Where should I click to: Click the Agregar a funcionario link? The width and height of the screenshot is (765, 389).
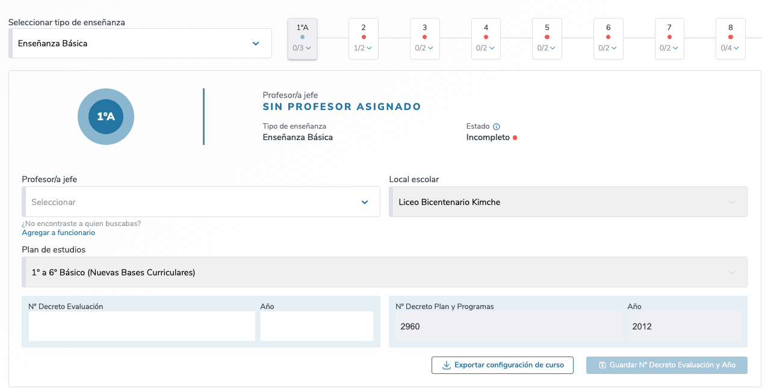58,233
